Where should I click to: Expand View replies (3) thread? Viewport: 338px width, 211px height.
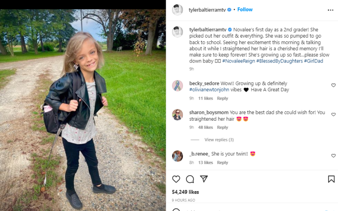[219, 140]
